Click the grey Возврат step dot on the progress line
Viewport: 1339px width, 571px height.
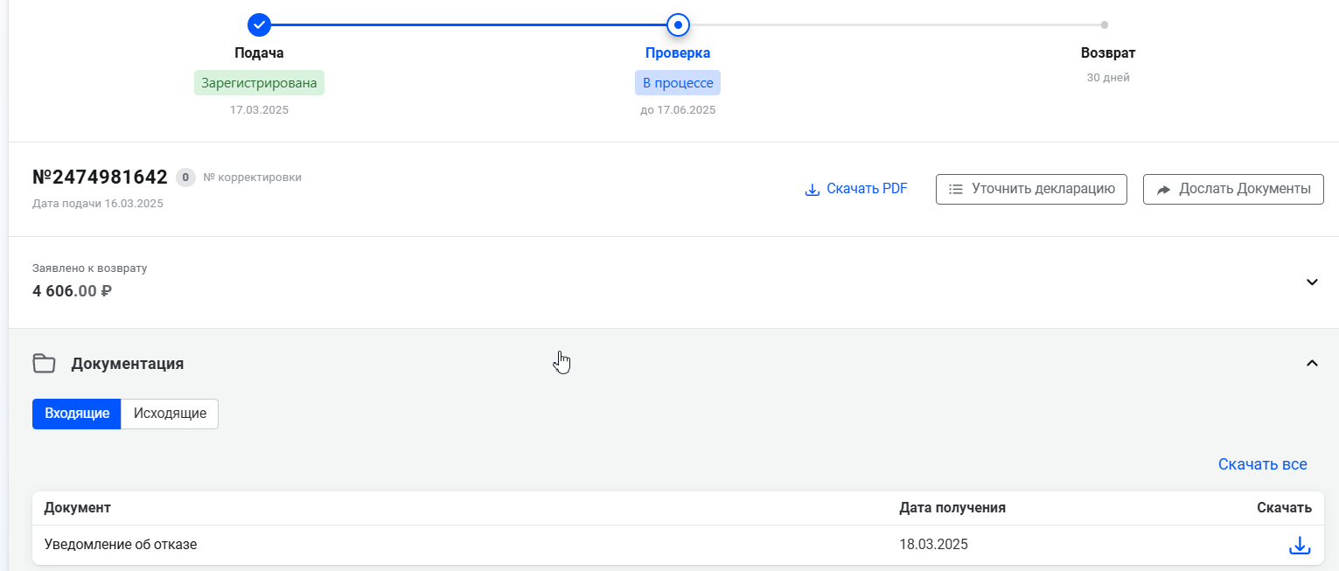click(1105, 24)
